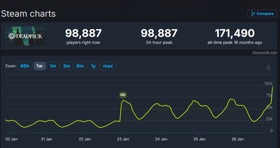Click the 23 Jan axis label
The image size is (280, 148).
click(123, 139)
